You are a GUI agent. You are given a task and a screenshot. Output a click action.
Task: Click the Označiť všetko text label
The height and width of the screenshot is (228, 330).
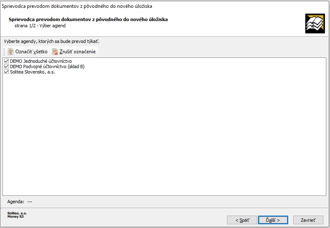coord(31,52)
